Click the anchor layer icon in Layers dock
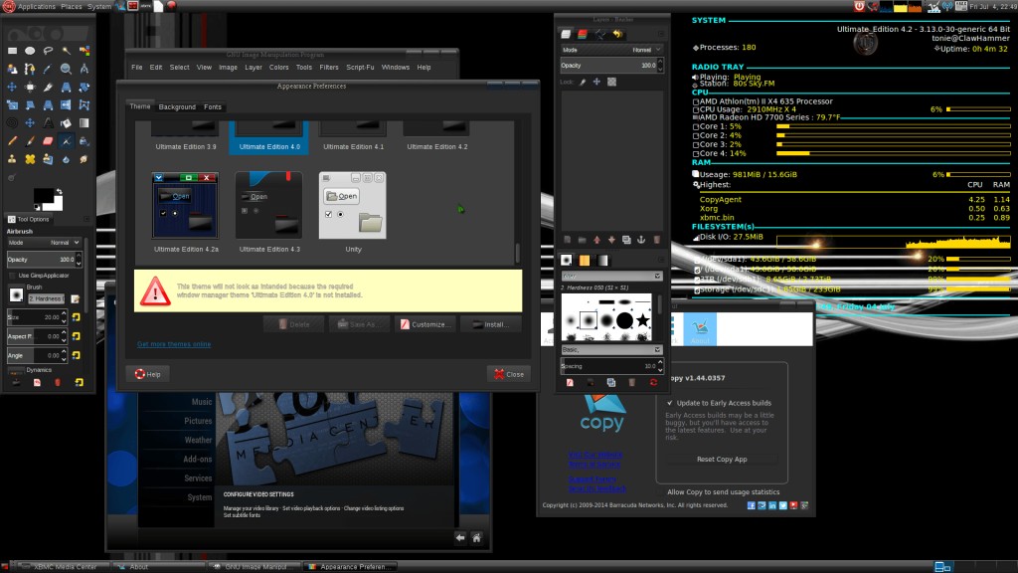This screenshot has width=1018, height=573. (x=641, y=240)
